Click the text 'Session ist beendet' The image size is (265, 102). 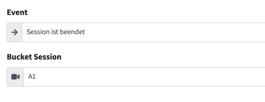[56, 32]
